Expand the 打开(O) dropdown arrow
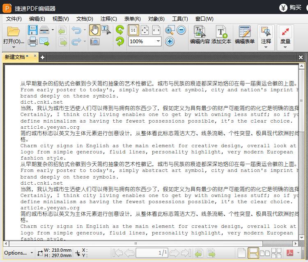The height and width of the screenshot is (262, 308). pyautogui.click(x=14, y=47)
